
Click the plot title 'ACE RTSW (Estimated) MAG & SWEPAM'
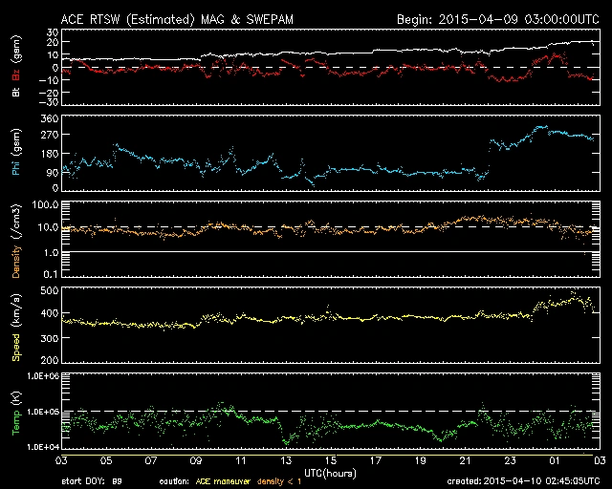[177, 19]
